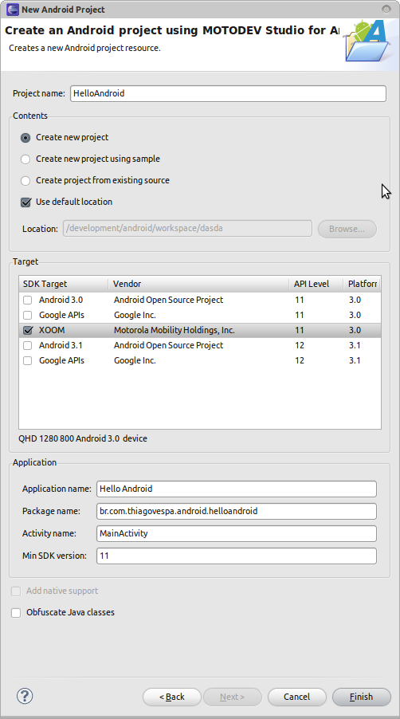Sort by Platform column header
400x719 pixels.
(362, 284)
